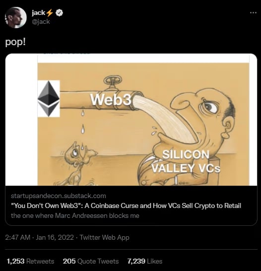Click the Ethereum logo in the preview image
This screenshot has height=271, width=261.
coord(49,99)
